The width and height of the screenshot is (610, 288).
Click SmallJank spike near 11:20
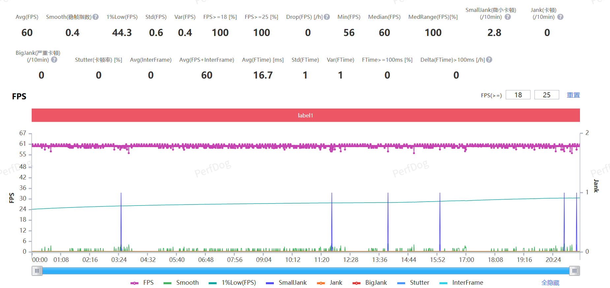point(332,222)
